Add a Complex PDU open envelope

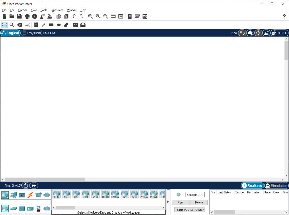[83, 25]
